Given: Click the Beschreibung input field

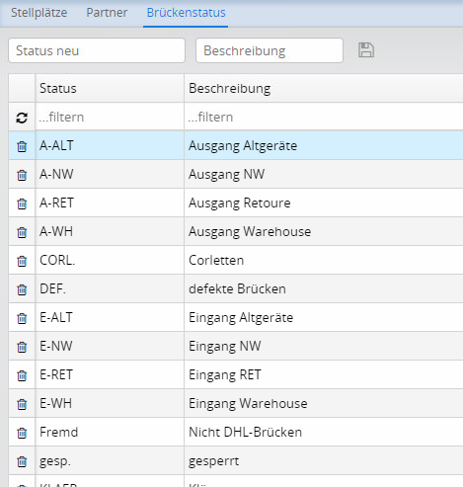Looking at the screenshot, I should (270, 50).
